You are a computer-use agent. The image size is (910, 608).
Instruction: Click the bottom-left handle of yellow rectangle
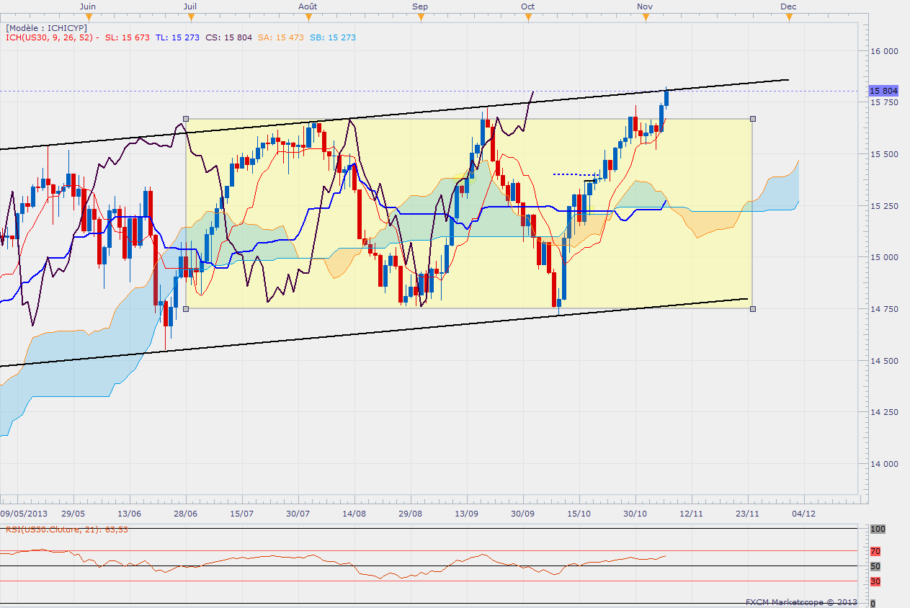click(x=186, y=309)
